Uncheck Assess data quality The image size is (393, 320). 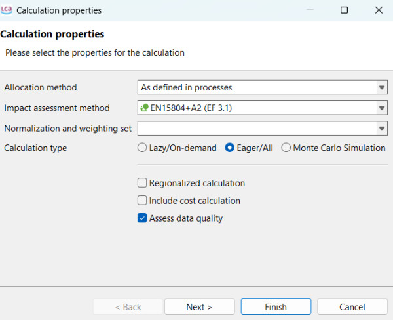click(x=142, y=218)
